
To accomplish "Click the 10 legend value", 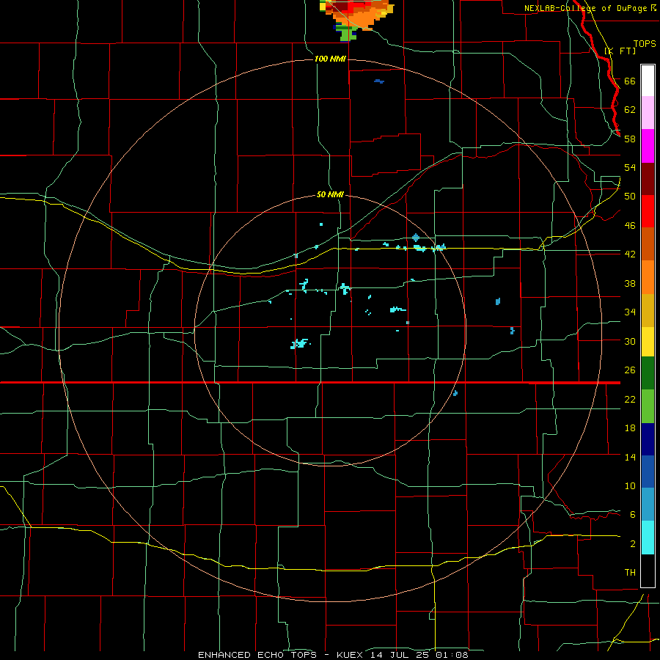I will tap(630, 486).
